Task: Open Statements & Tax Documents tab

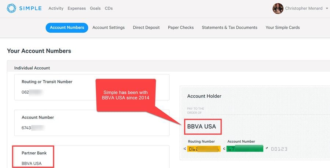Action: [x=230, y=28]
